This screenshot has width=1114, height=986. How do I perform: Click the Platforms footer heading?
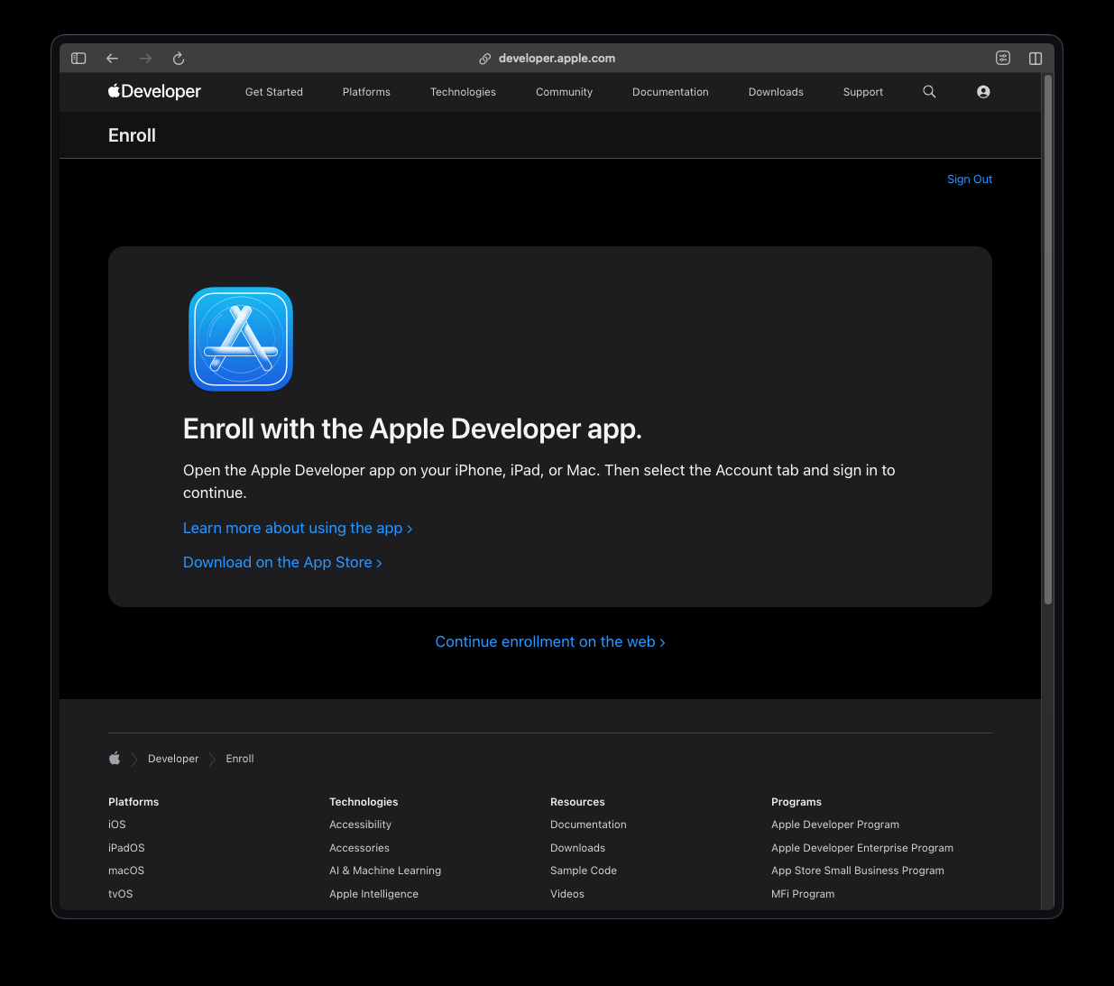coord(133,802)
